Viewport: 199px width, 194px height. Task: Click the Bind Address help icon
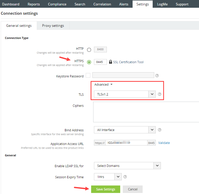160,130
